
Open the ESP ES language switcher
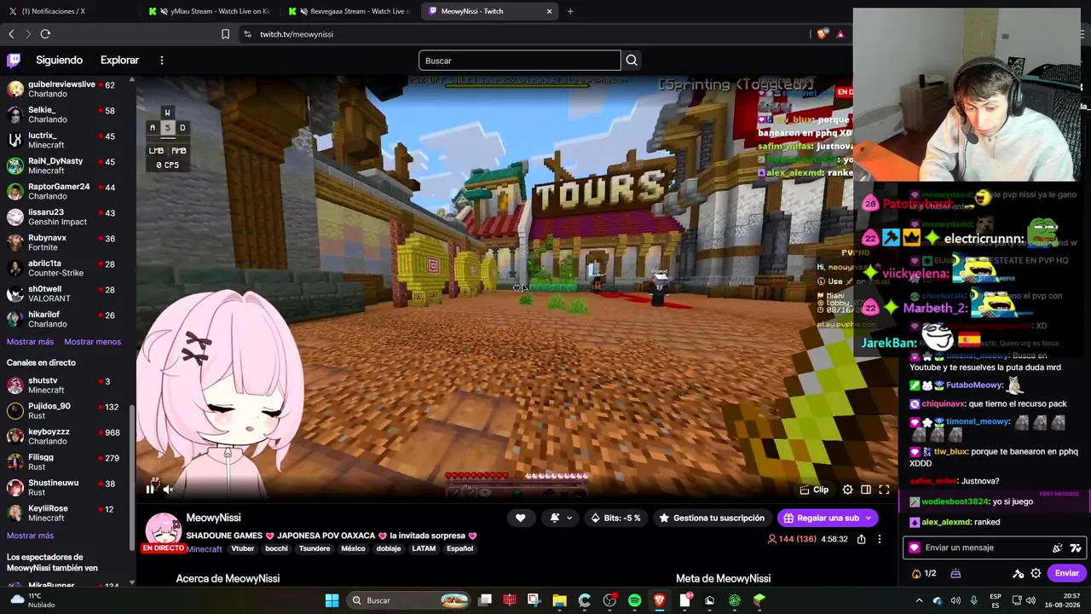pos(996,600)
